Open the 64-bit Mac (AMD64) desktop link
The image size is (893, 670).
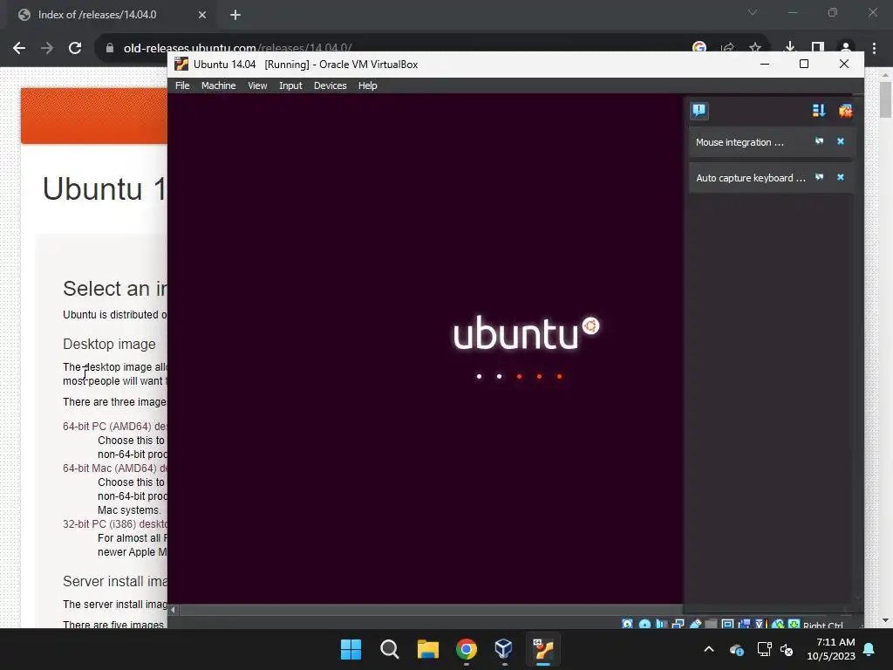[x=115, y=468]
